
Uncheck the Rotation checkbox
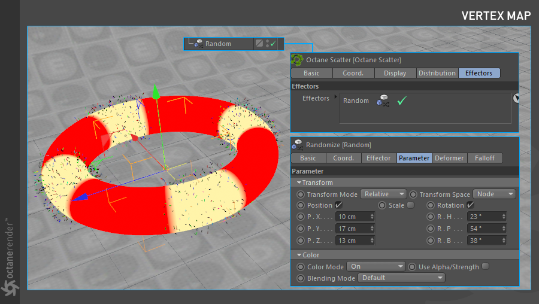pyautogui.click(x=470, y=205)
